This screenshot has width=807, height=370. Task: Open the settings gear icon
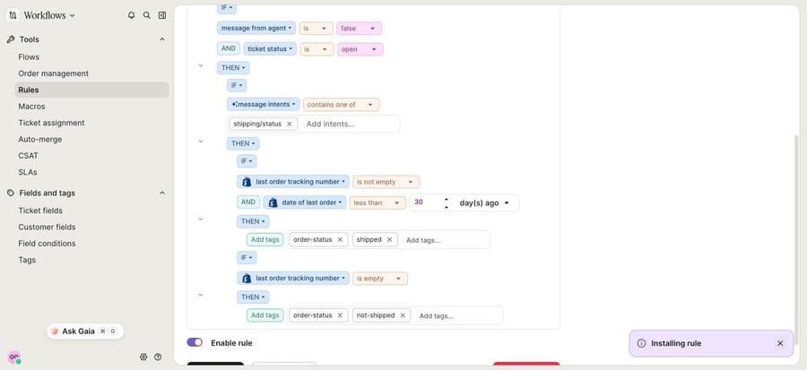point(143,357)
